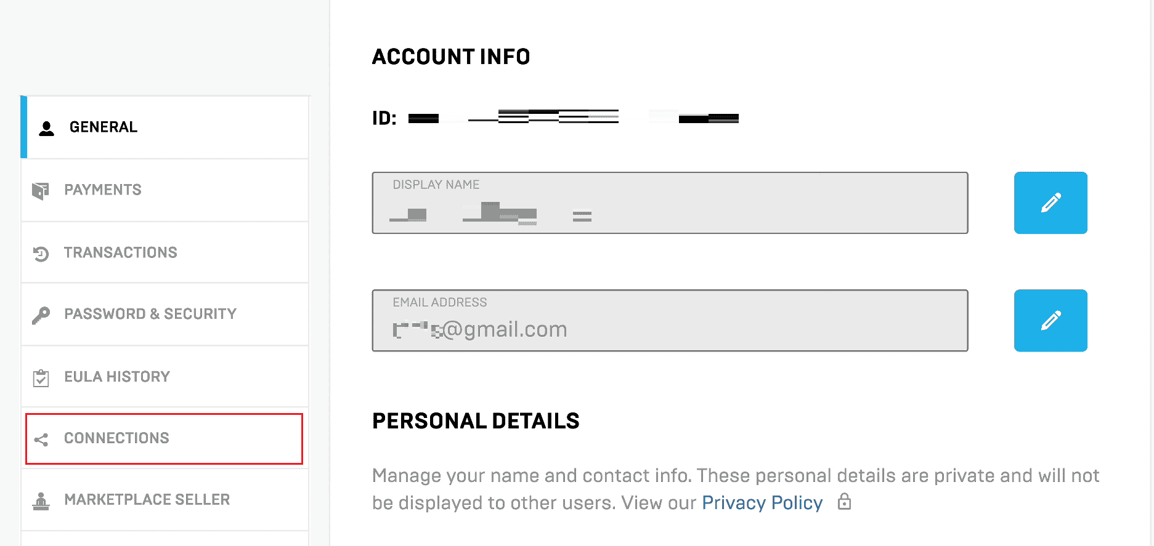1154x546 pixels.
Task: Click the Transactions history clock icon
Action: coord(41,254)
